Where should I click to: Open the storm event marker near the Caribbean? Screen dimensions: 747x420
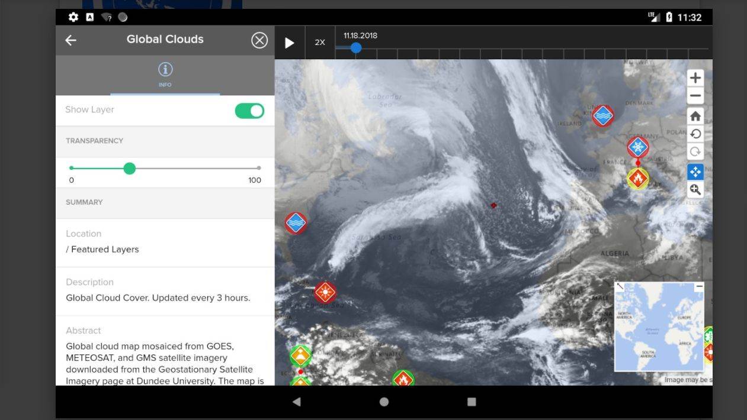tap(325, 292)
